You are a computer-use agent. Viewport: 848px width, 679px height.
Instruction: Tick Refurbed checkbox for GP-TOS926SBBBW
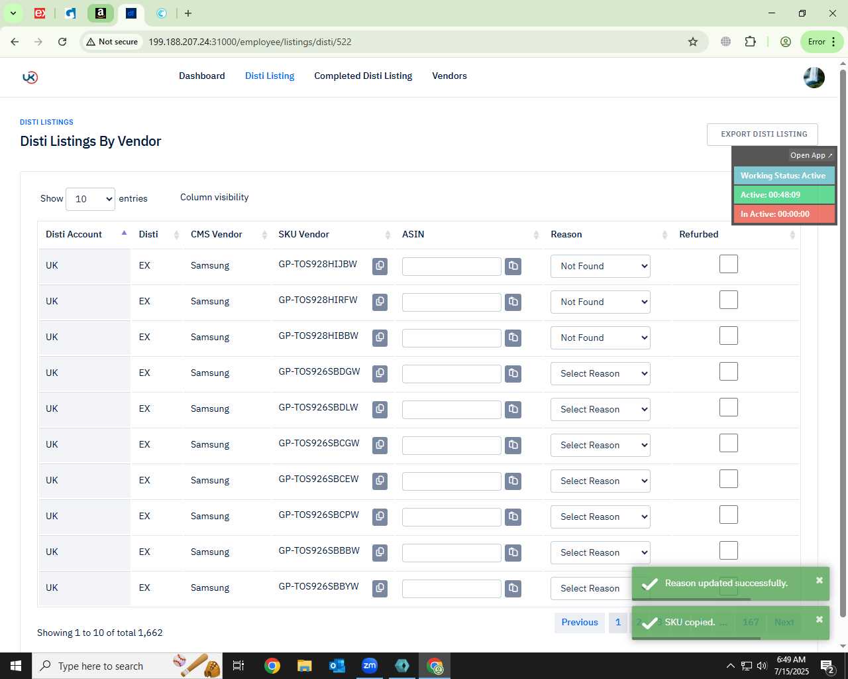(x=729, y=550)
